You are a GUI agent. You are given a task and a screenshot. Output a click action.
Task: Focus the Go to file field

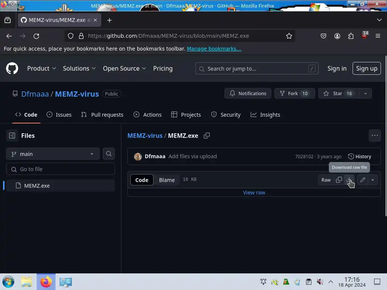(60, 169)
